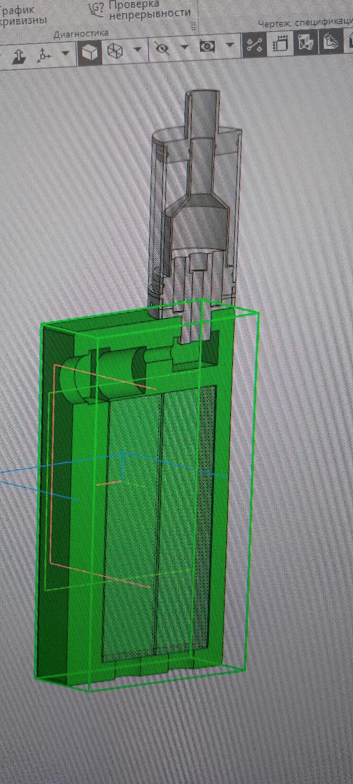The image size is (353, 784).
Task: Click the hide objects crossed-eye icon
Action: tap(162, 48)
